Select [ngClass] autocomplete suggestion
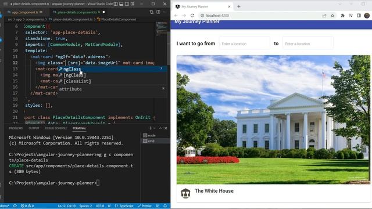This screenshot has width=372, height=209. click(112, 75)
